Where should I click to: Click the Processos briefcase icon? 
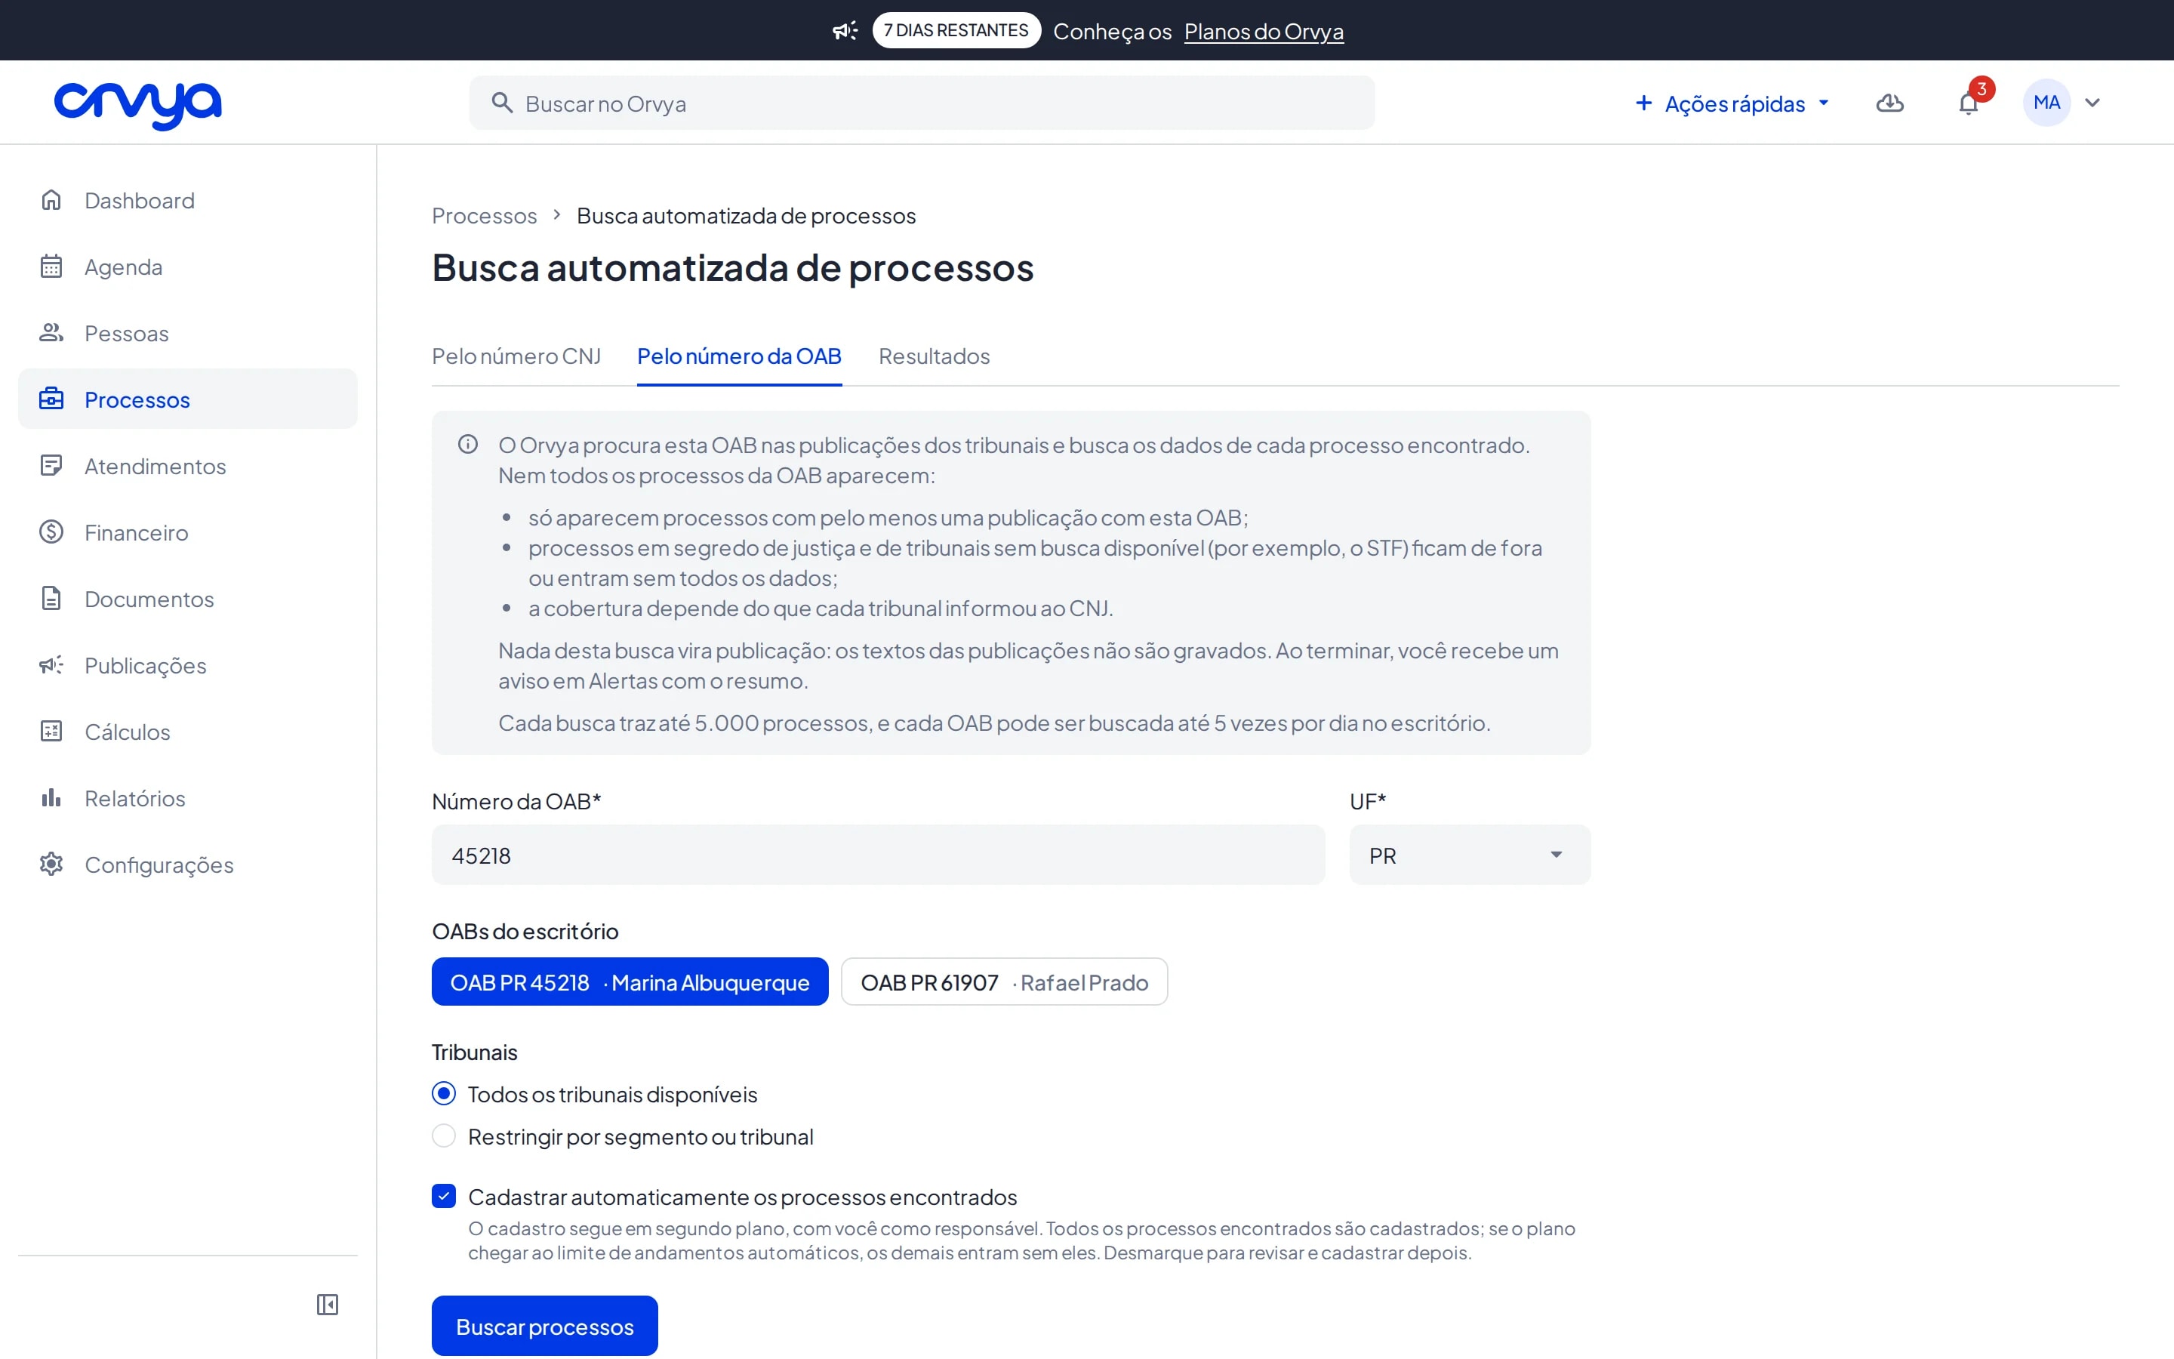51,398
